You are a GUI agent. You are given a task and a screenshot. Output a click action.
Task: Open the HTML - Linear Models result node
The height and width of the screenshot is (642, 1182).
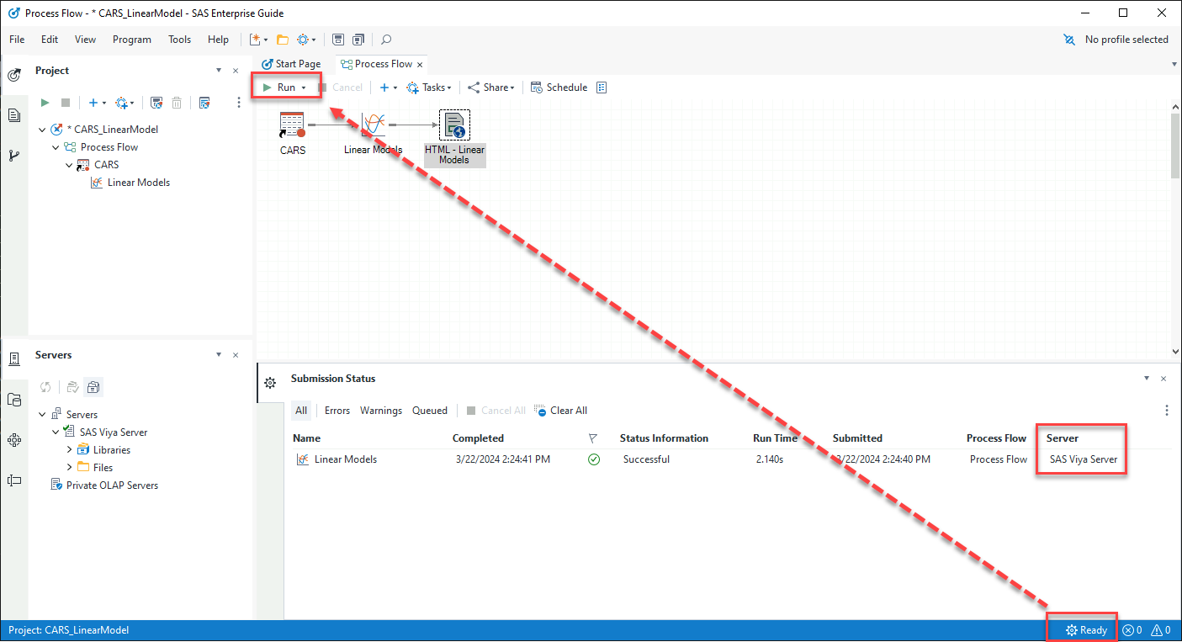[x=454, y=125]
